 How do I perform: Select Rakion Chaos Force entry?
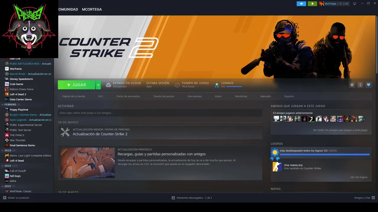pyautogui.click(x=22, y=89)
